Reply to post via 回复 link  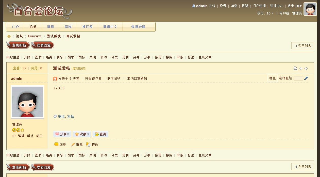tap(60, 144)
